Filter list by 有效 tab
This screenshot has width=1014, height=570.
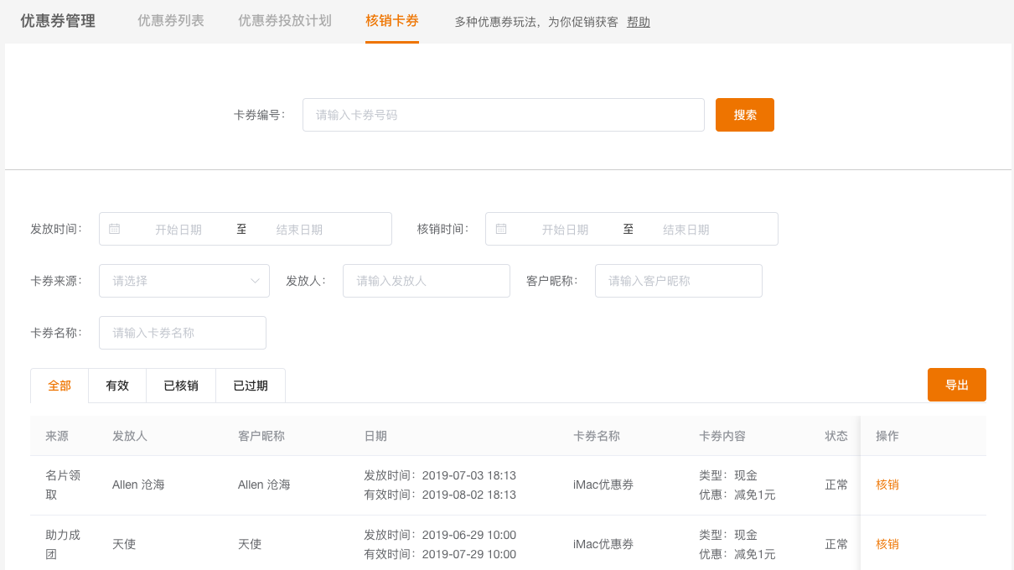117,386
